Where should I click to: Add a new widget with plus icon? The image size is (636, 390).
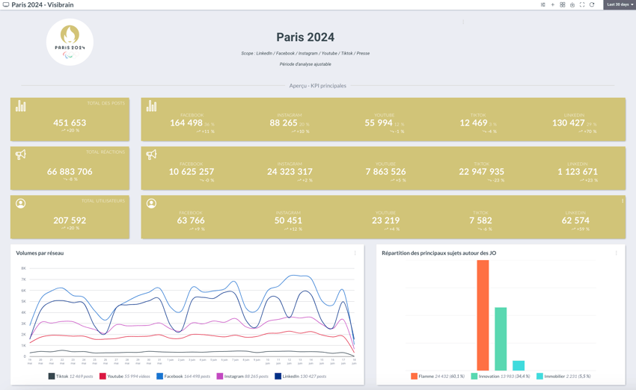[552, 5]
